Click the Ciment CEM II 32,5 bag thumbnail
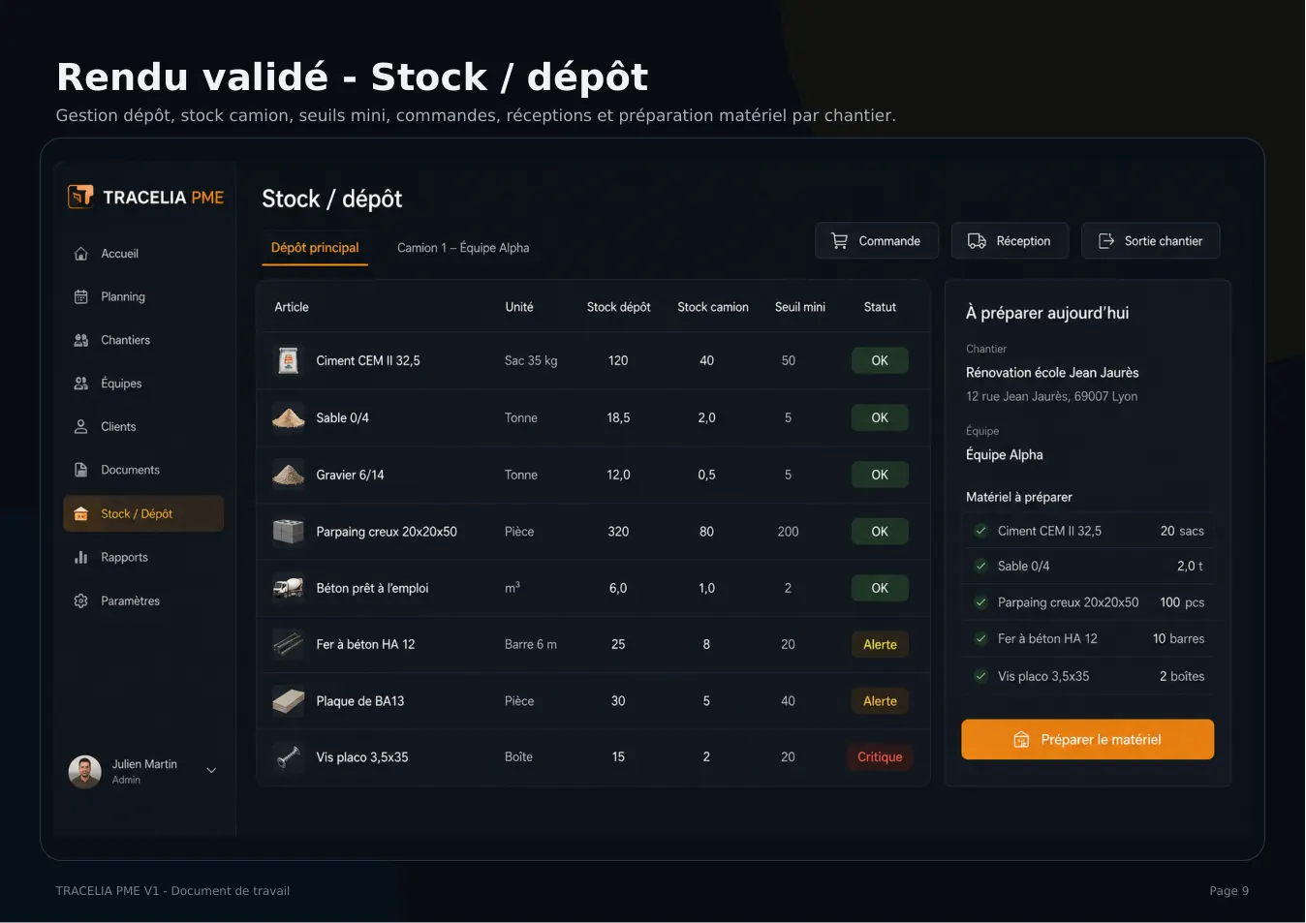 [x=288, y=360]
